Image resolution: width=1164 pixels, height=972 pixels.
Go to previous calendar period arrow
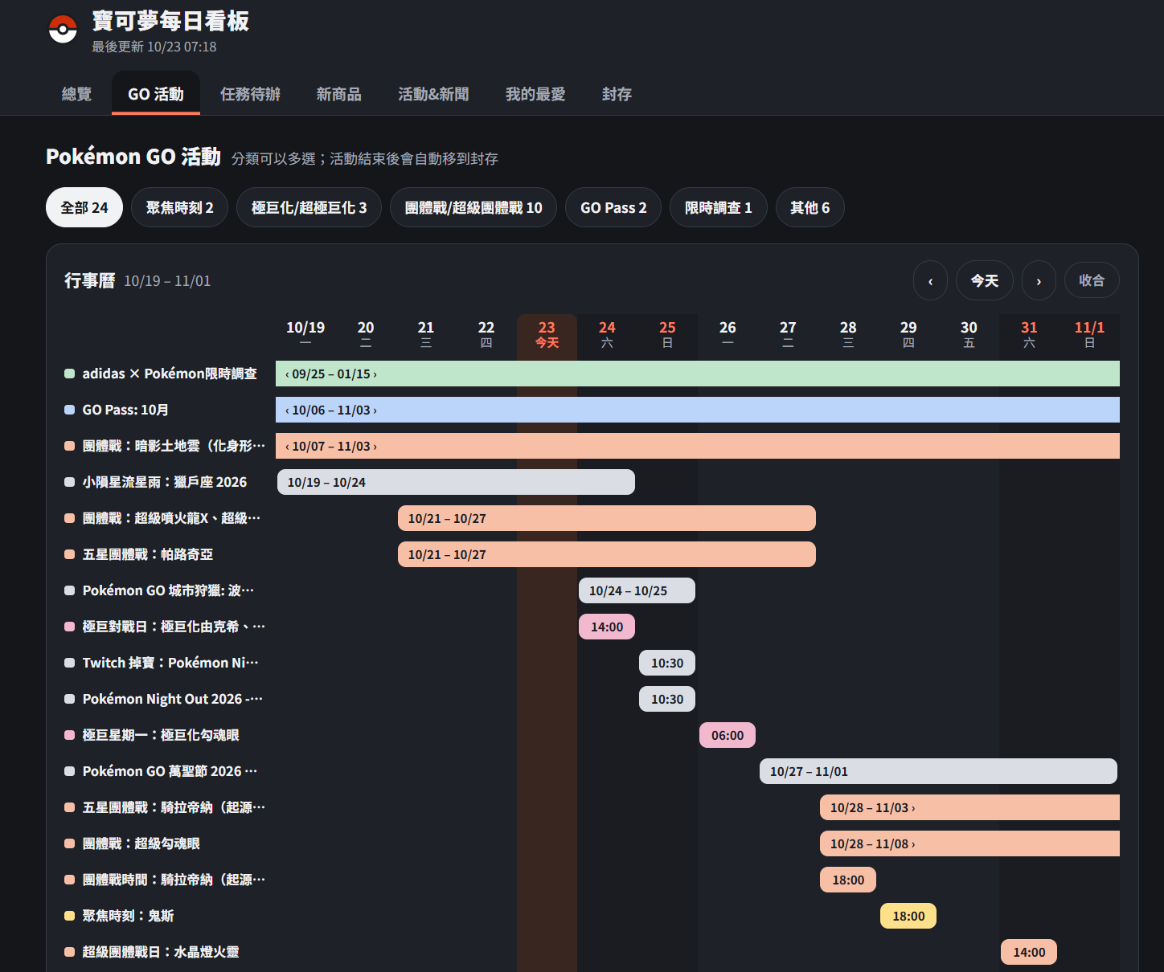[x=930, y=281]
